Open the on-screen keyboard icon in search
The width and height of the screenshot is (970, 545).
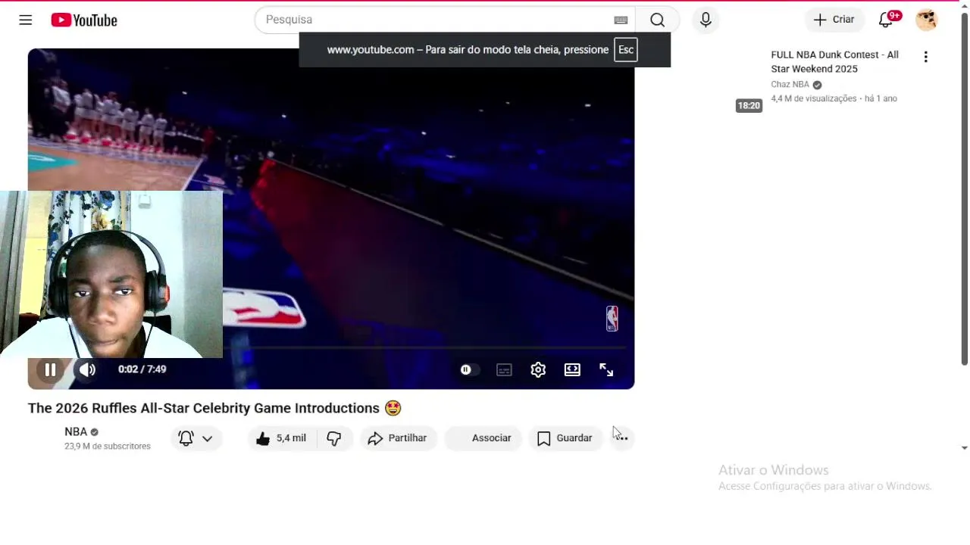pyautogui.click(x=621, y=20)
